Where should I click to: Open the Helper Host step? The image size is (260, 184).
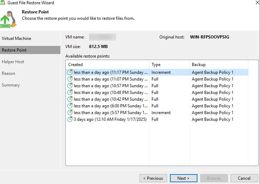(13, 62)
